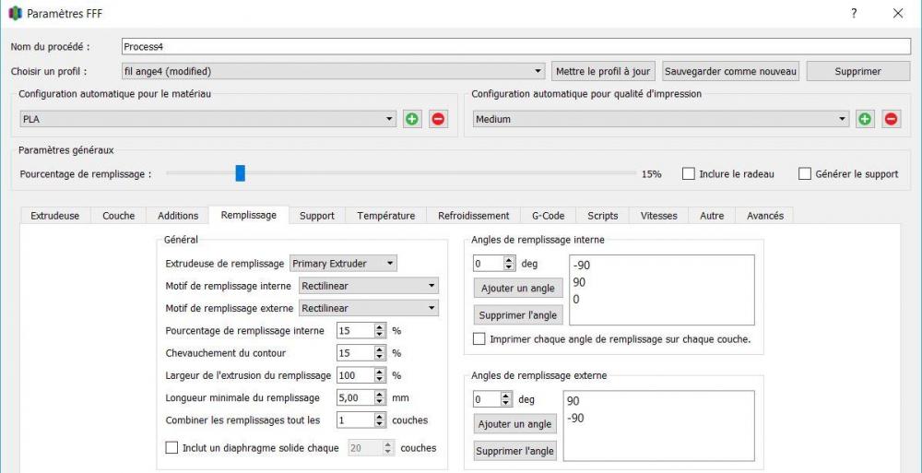Viewport: 922px width, 473px height.
Task: Switch to the Vitesses tab
Action: point(658,216)
